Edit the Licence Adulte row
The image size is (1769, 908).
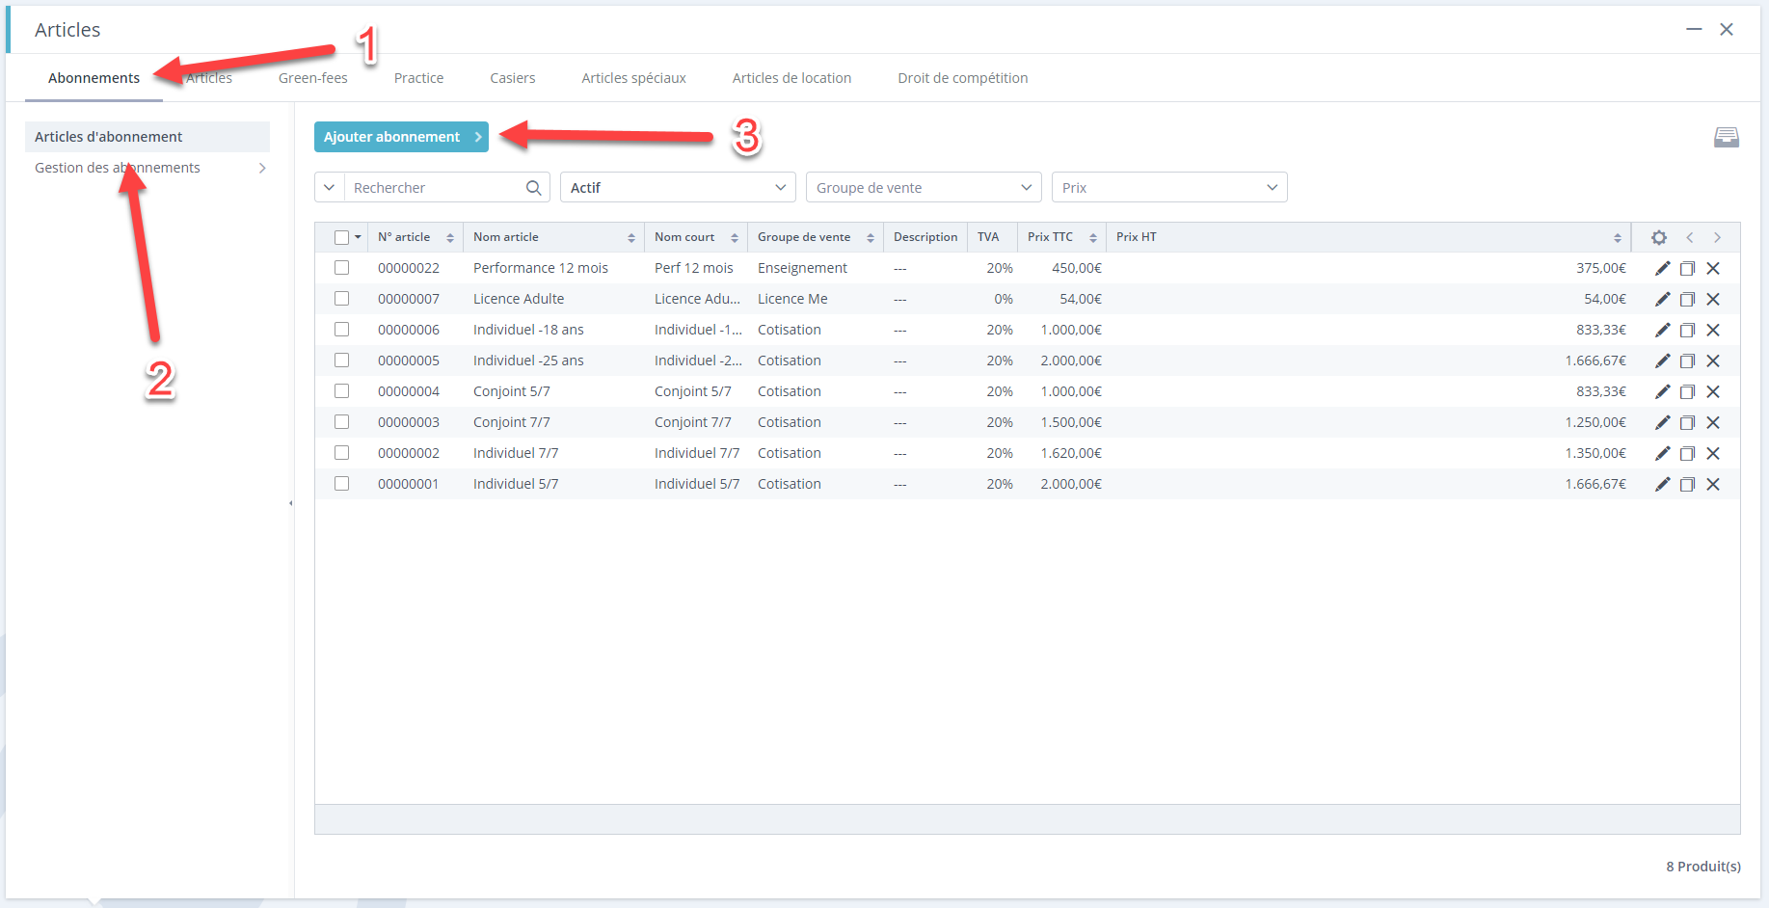point(1662,299)
